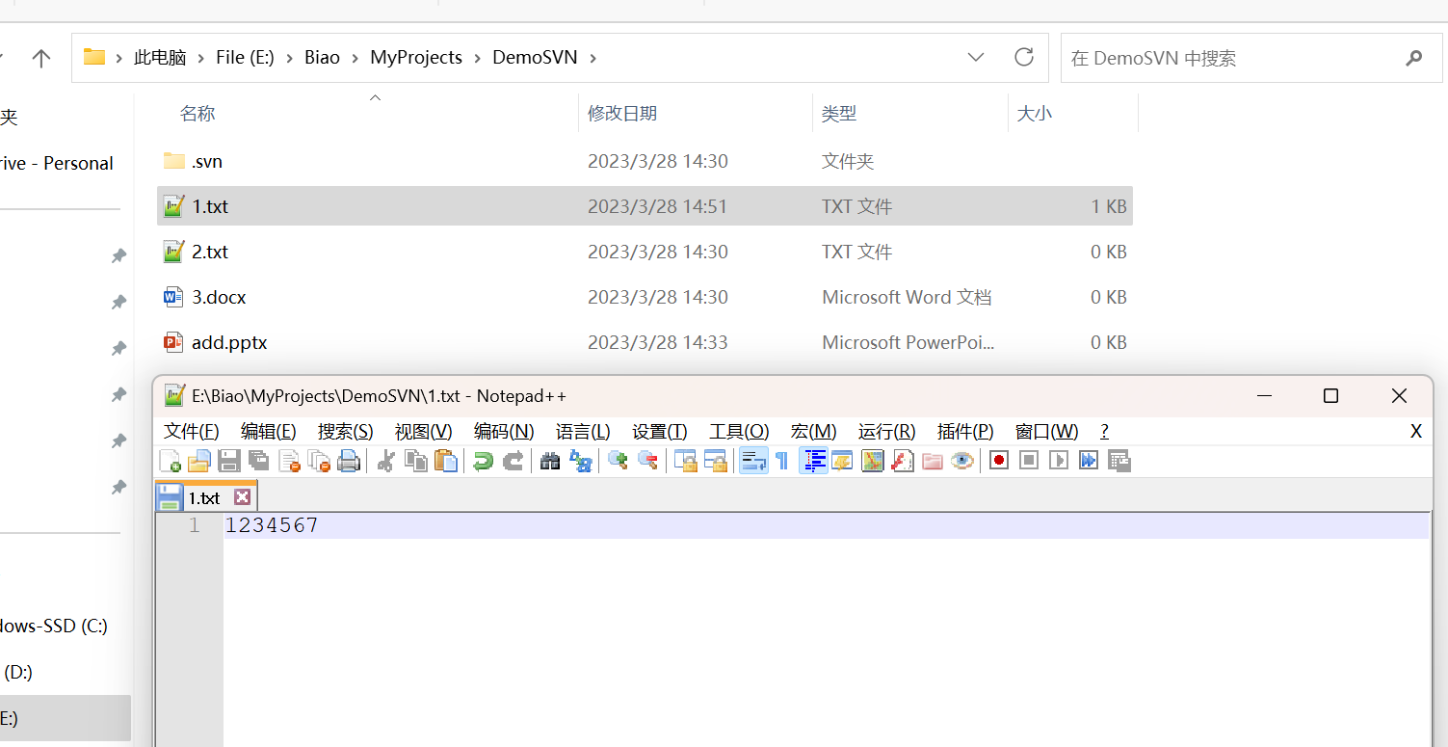Open the 插件(P) menu

pyautogui.click(x=965, y=431)
